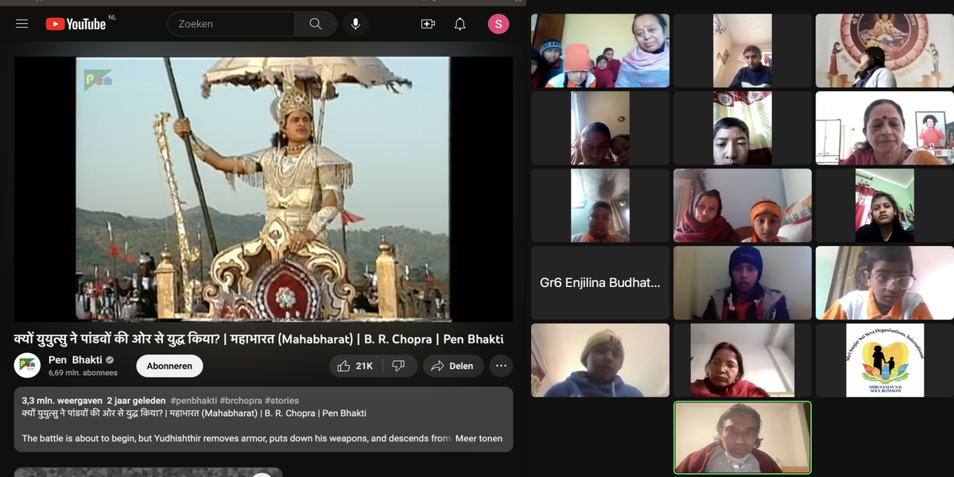This screenshot has height=477, width=954.
Task: Open the #brchopra hashtag link
Action: (240, 401)
